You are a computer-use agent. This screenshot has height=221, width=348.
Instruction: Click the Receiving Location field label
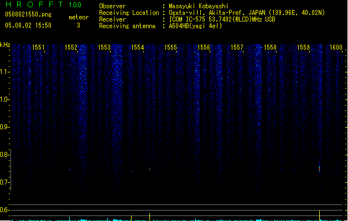129,13
